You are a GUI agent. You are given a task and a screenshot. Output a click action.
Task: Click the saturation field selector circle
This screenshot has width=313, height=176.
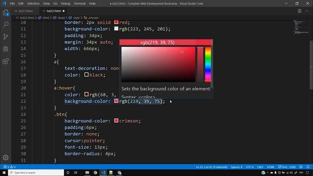(182, 52)
